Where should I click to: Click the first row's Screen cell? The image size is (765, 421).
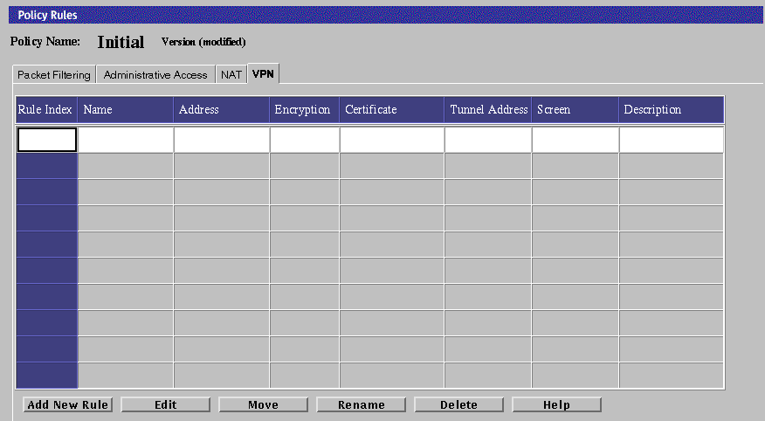coord(575,140)
